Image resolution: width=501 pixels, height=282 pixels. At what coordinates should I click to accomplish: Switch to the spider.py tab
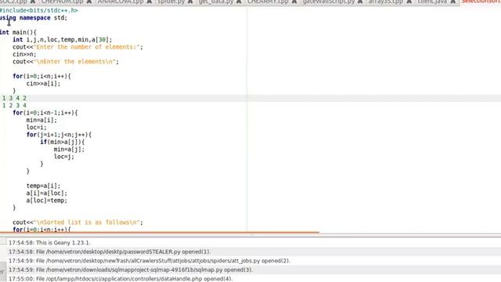(171, 2)
